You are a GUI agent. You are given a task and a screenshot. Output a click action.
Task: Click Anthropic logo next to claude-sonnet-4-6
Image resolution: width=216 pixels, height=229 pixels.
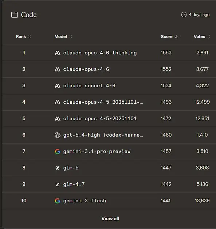[58, 86]
